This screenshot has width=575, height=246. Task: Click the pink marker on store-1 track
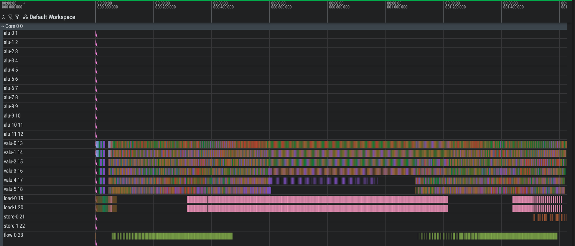(96, 226)
